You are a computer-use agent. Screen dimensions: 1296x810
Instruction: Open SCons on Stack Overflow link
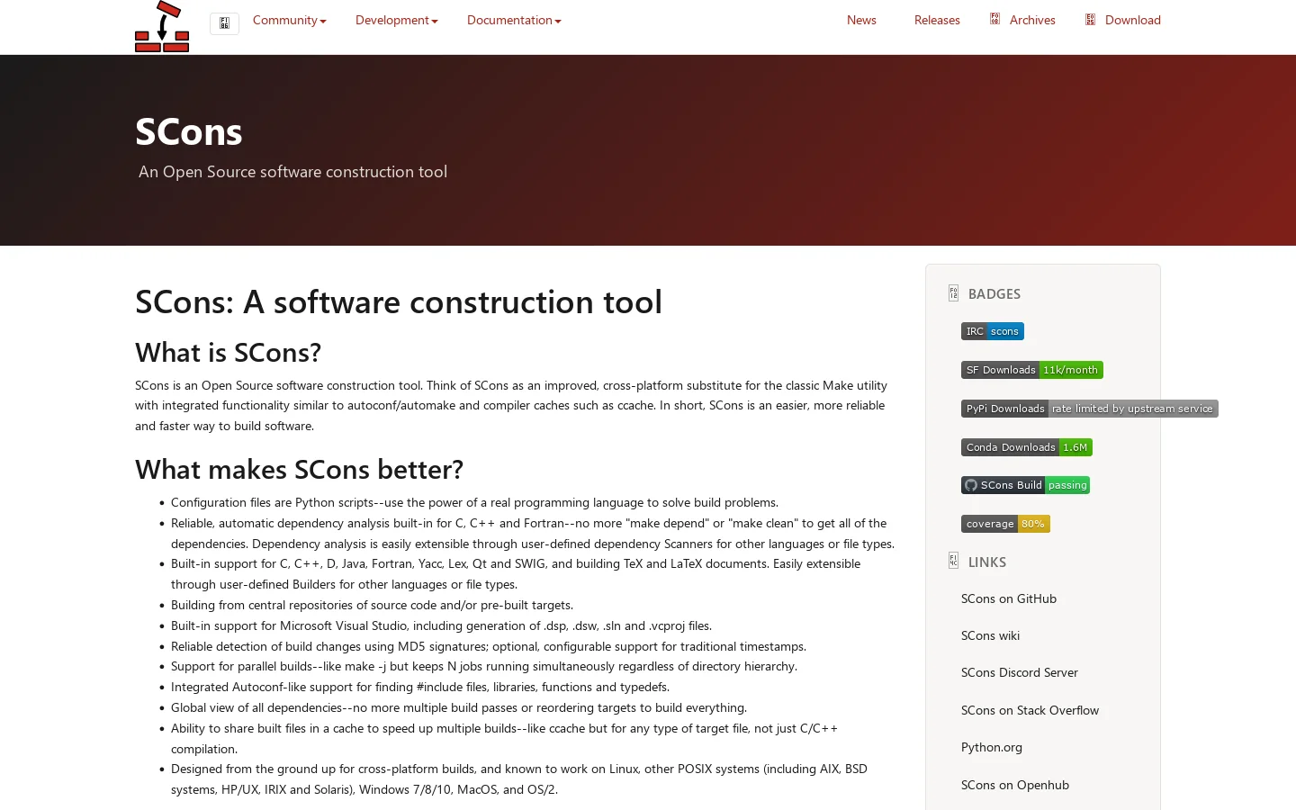click(x=1030, y=710)
